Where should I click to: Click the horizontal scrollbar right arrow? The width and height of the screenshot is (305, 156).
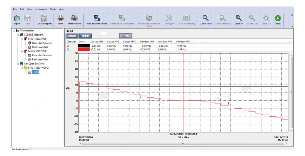point(286,144)
